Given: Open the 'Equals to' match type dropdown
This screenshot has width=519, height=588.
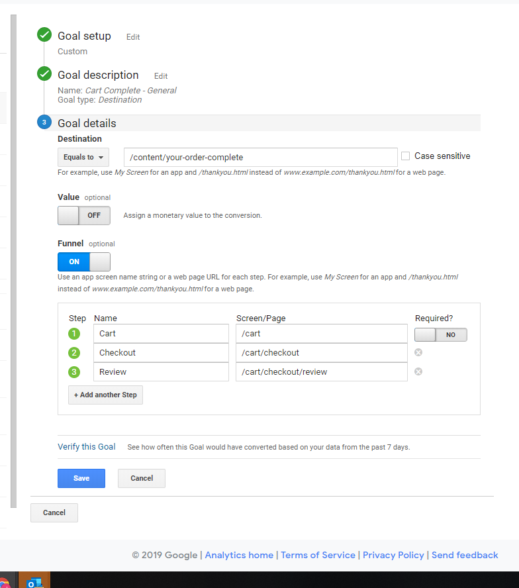Looking at the screenshot, I should pos(83,158).
